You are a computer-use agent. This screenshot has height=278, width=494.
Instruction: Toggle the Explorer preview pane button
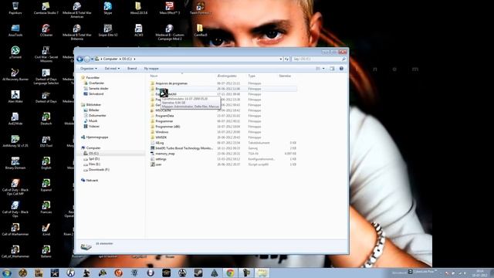(x=332, y=69)
